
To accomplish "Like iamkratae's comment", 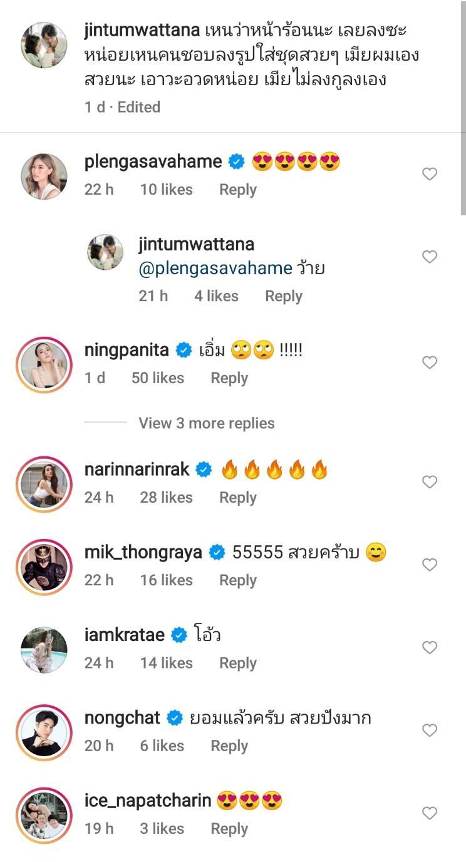I will 429,647.
